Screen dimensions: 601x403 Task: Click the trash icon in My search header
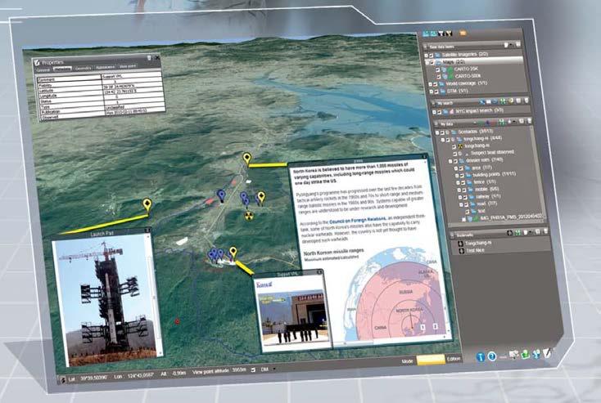[x=526, y=100]
